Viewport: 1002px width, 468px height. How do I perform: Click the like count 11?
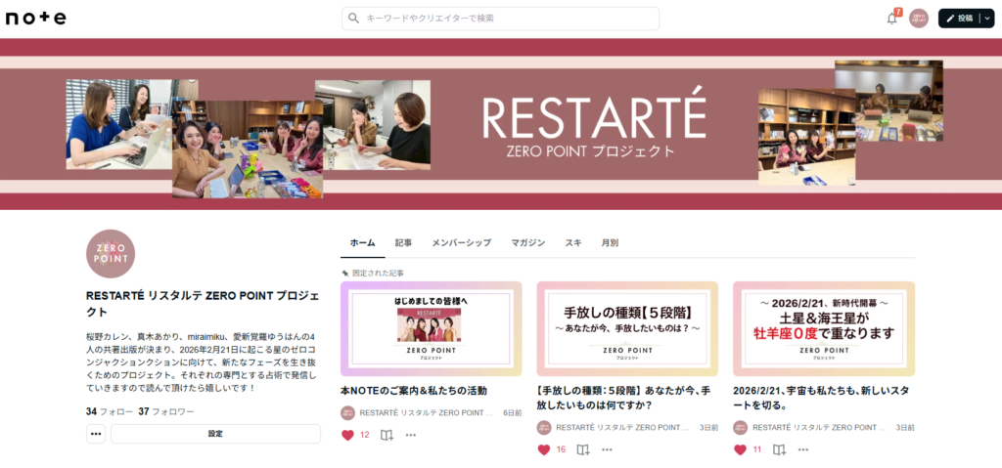point(757,449)
